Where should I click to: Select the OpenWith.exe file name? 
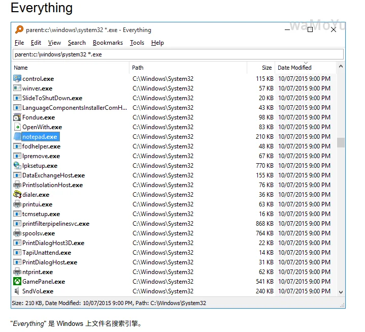(x=42, y=127)
